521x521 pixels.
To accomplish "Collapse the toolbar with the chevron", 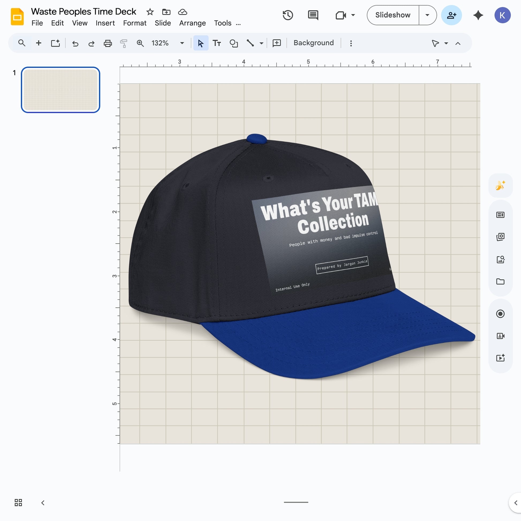I will click(458, 43).
